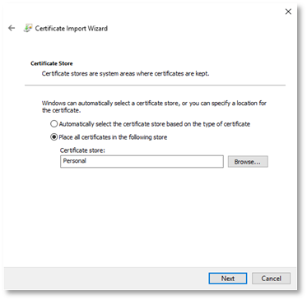Click the horizontal divider under the heading
The width and height of the screenshot is (307, 300).
coord(155,85)
